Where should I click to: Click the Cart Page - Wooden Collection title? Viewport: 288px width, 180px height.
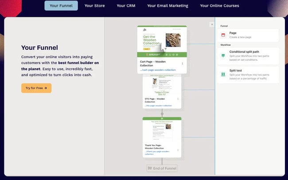[x=153, y=63]
